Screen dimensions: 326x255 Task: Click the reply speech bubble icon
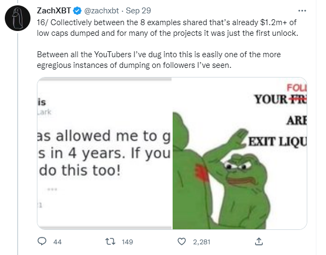[x=42, y=242]
